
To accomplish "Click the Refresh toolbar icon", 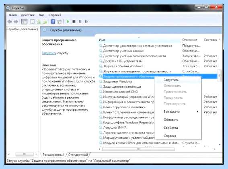I will (39, 22).
